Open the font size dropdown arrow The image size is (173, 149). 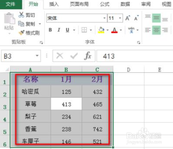pos(120,18)
